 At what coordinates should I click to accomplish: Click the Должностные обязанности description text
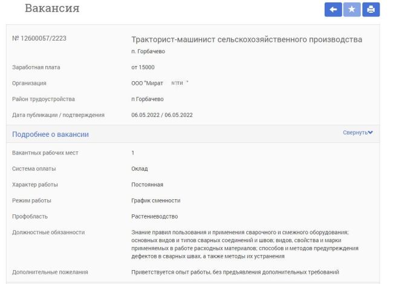point(245,244)
